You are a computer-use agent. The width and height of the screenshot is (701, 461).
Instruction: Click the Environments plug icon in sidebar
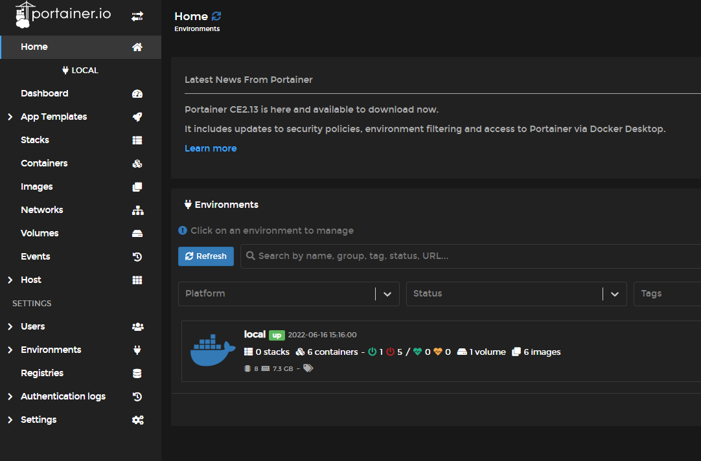137,350
